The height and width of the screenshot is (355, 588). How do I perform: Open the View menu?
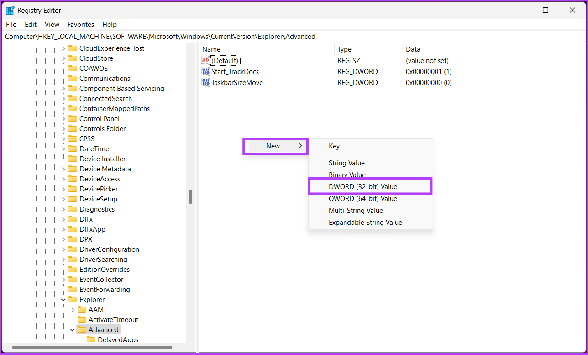52,25
